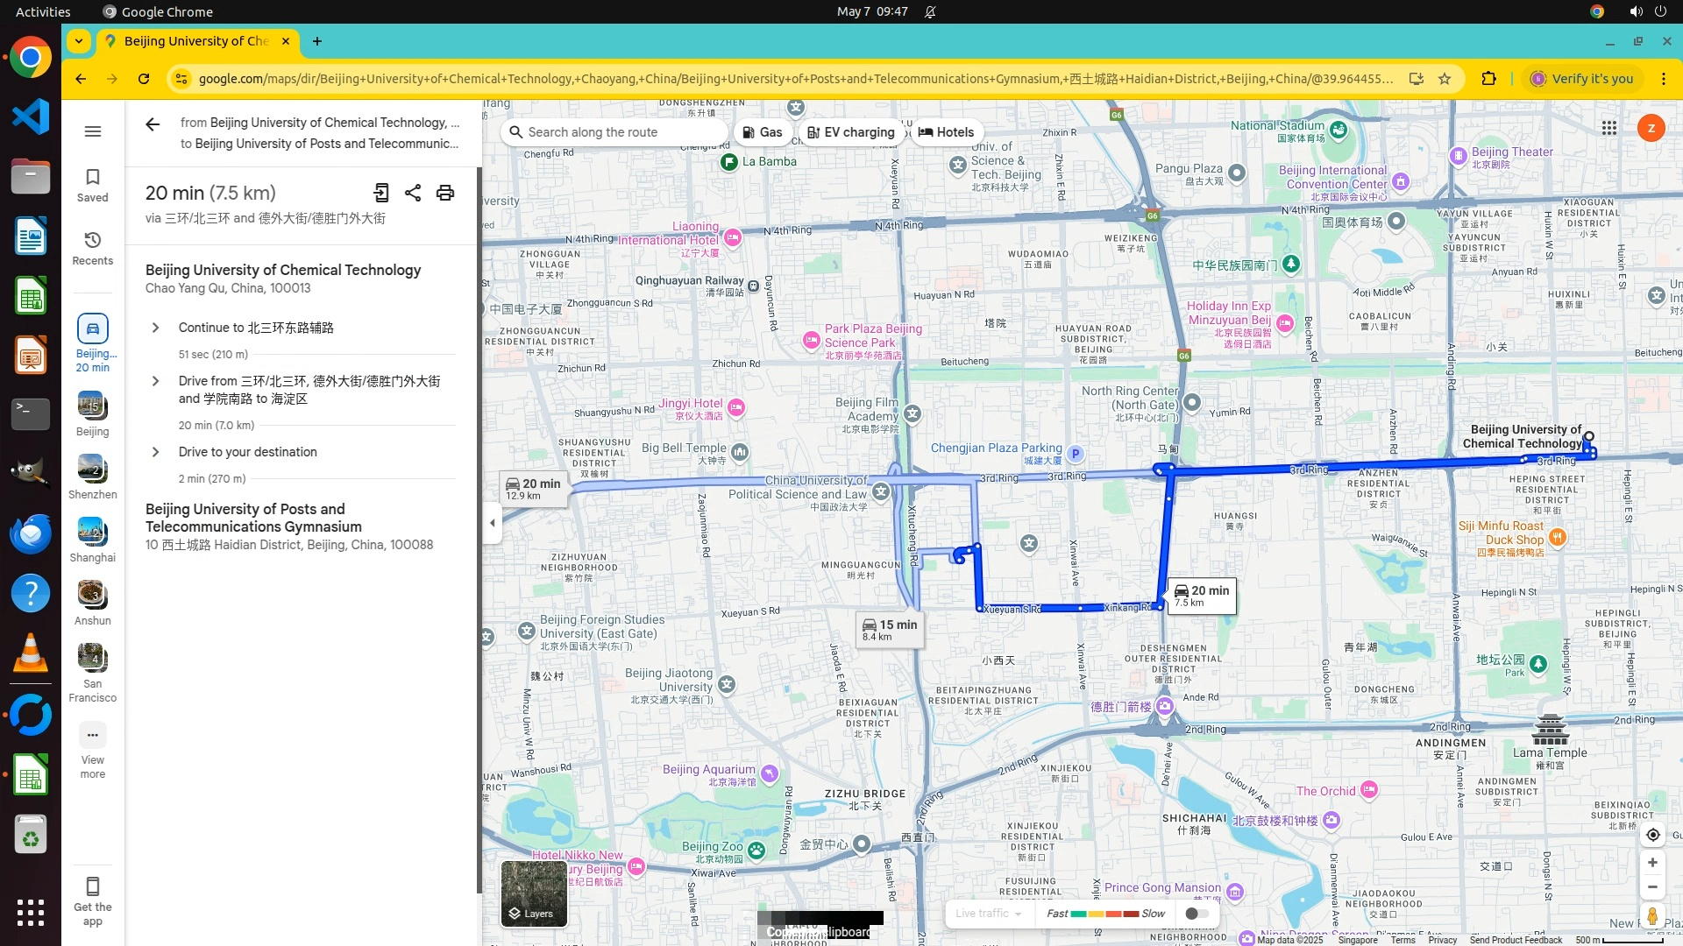Expand the Drive to your destination step
Image resolution: width=1683 pixels, height=946 pixels.
coord(156,452)
